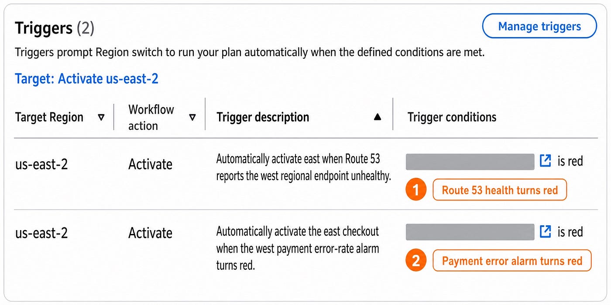Select Payment error alarm turns red label

pyautogui.click(x=512, y=261)
